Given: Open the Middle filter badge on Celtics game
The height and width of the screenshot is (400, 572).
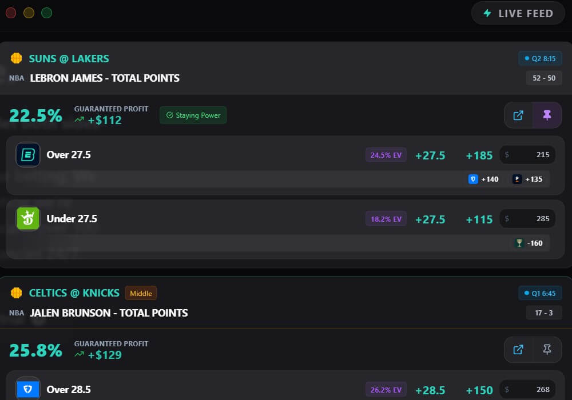Looking at the screenshot, I should (141, 293).
